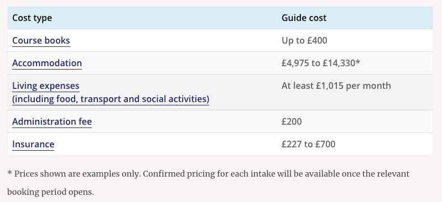Open the Accommodation link
This screenshot has height=202, width=442.
point(47,63)
